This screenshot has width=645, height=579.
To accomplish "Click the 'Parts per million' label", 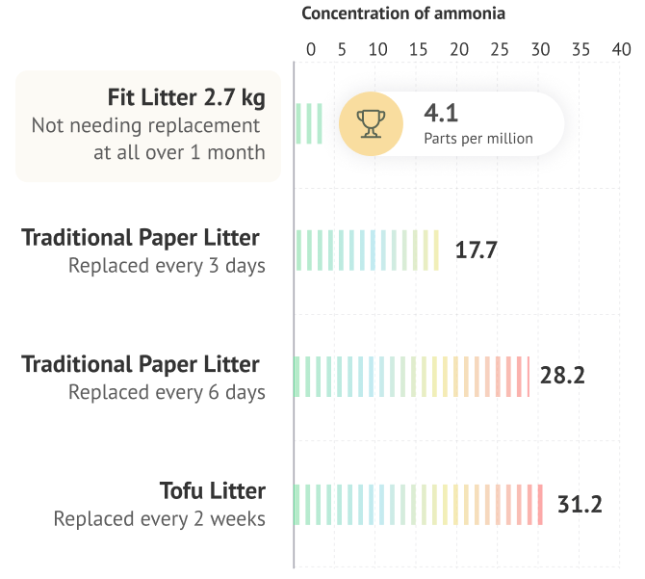I will pyautogui.click(x=478, y=139).
